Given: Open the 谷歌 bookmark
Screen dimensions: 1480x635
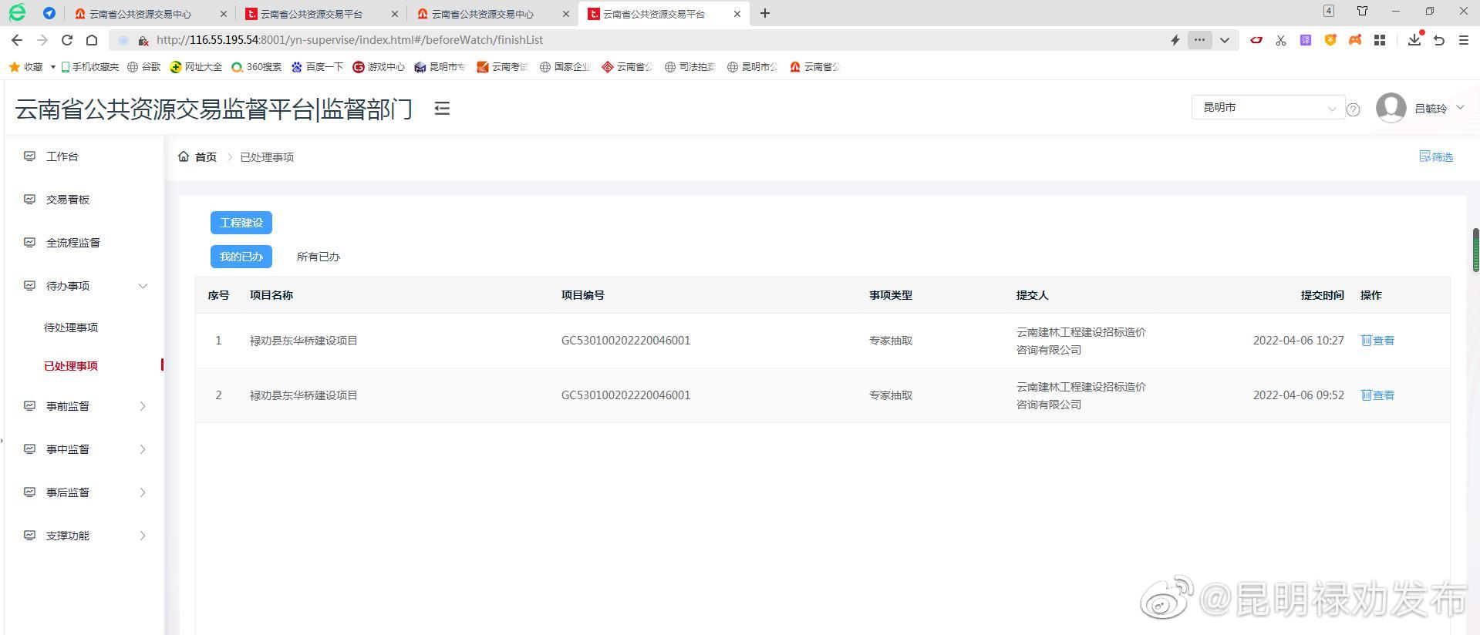Looking at the screenshot, I should tap(144, 67).
